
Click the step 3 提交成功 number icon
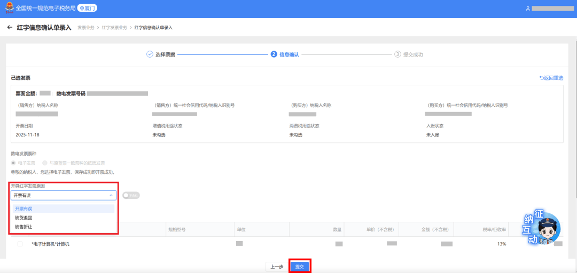(x=397, y=54)
